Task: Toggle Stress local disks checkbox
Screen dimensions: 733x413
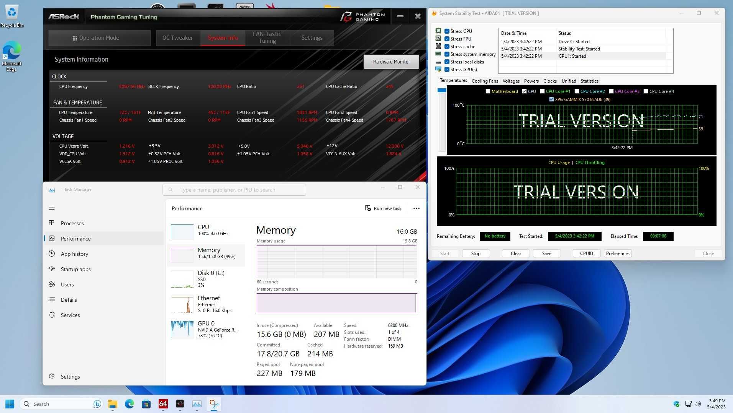Action: click(x=447, y=62)
